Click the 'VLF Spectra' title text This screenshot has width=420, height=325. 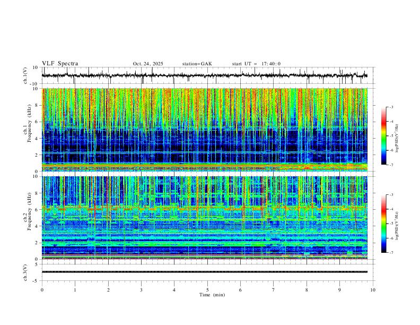(x=60, y=64)
